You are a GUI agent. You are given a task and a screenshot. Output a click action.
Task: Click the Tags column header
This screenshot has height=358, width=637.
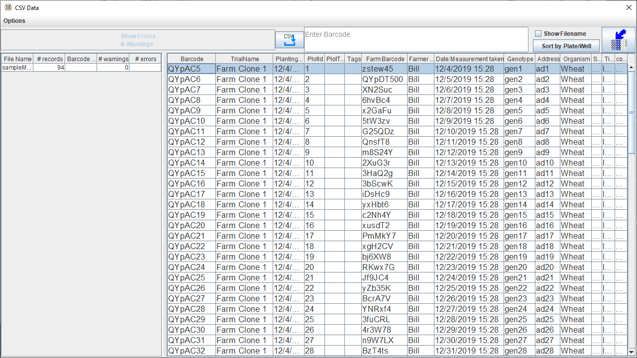click(354, 59)
